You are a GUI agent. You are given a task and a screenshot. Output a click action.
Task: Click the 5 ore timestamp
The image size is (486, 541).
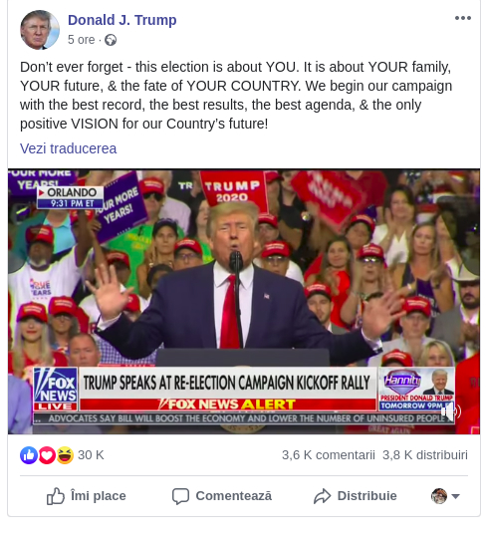click(x=81, y=40)
